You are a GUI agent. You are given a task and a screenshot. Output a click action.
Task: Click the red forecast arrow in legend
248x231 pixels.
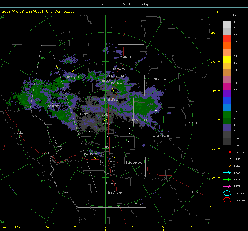coord(227,152)
